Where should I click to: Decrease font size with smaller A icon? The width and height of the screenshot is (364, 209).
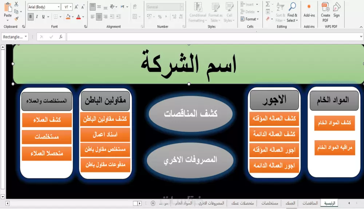tap(83, 7)
